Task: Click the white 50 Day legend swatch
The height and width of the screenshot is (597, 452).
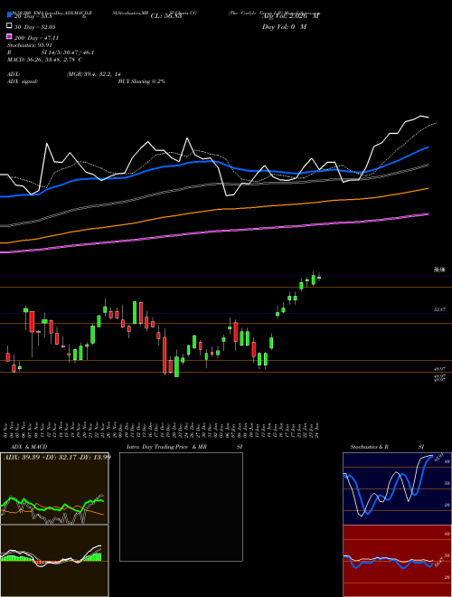Action: 9,26
